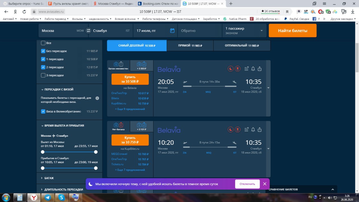
Task: Uncheck '1 пересадка' filter
Action: tap(43, 59)
